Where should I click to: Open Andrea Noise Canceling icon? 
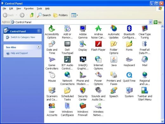(x=98, y=29)
